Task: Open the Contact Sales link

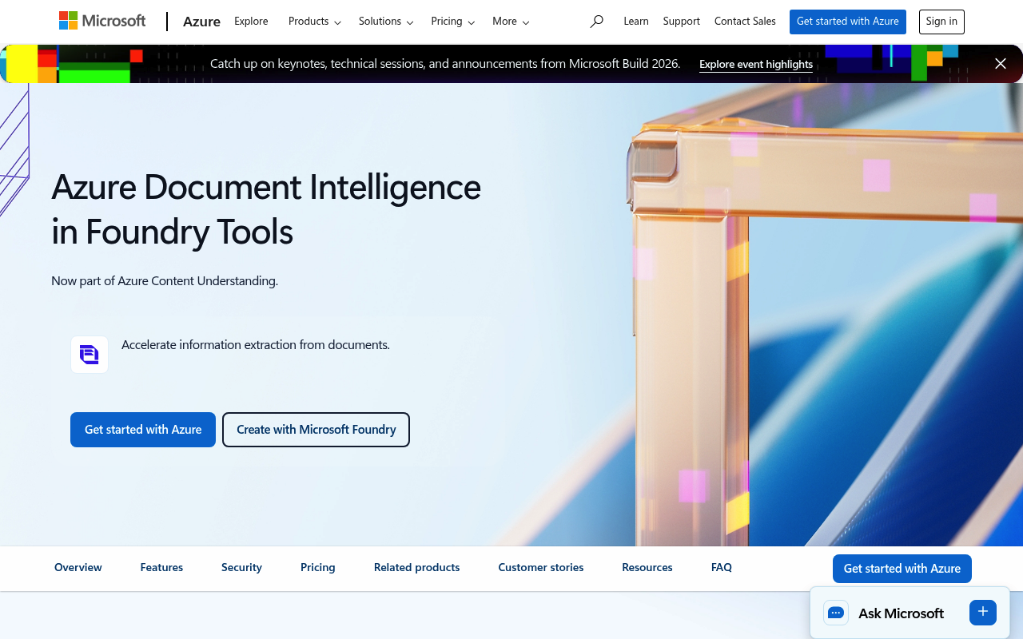Action: (x=745, y=22)
